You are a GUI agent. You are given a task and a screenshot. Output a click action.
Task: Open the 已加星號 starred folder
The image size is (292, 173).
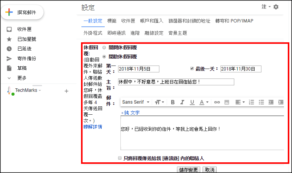(27, 39)
